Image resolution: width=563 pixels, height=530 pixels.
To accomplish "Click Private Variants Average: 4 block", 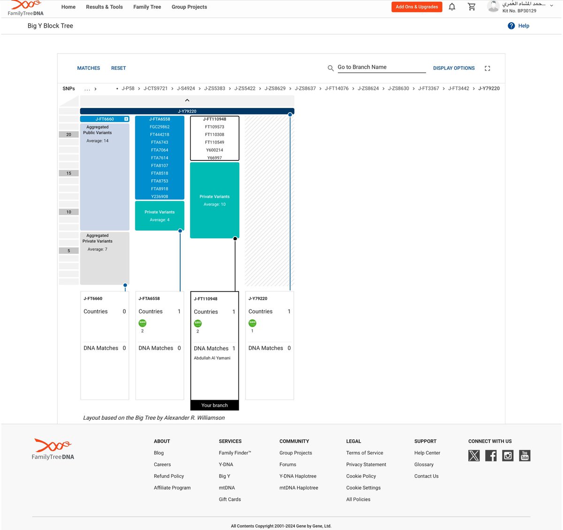I will coord(160,216).
